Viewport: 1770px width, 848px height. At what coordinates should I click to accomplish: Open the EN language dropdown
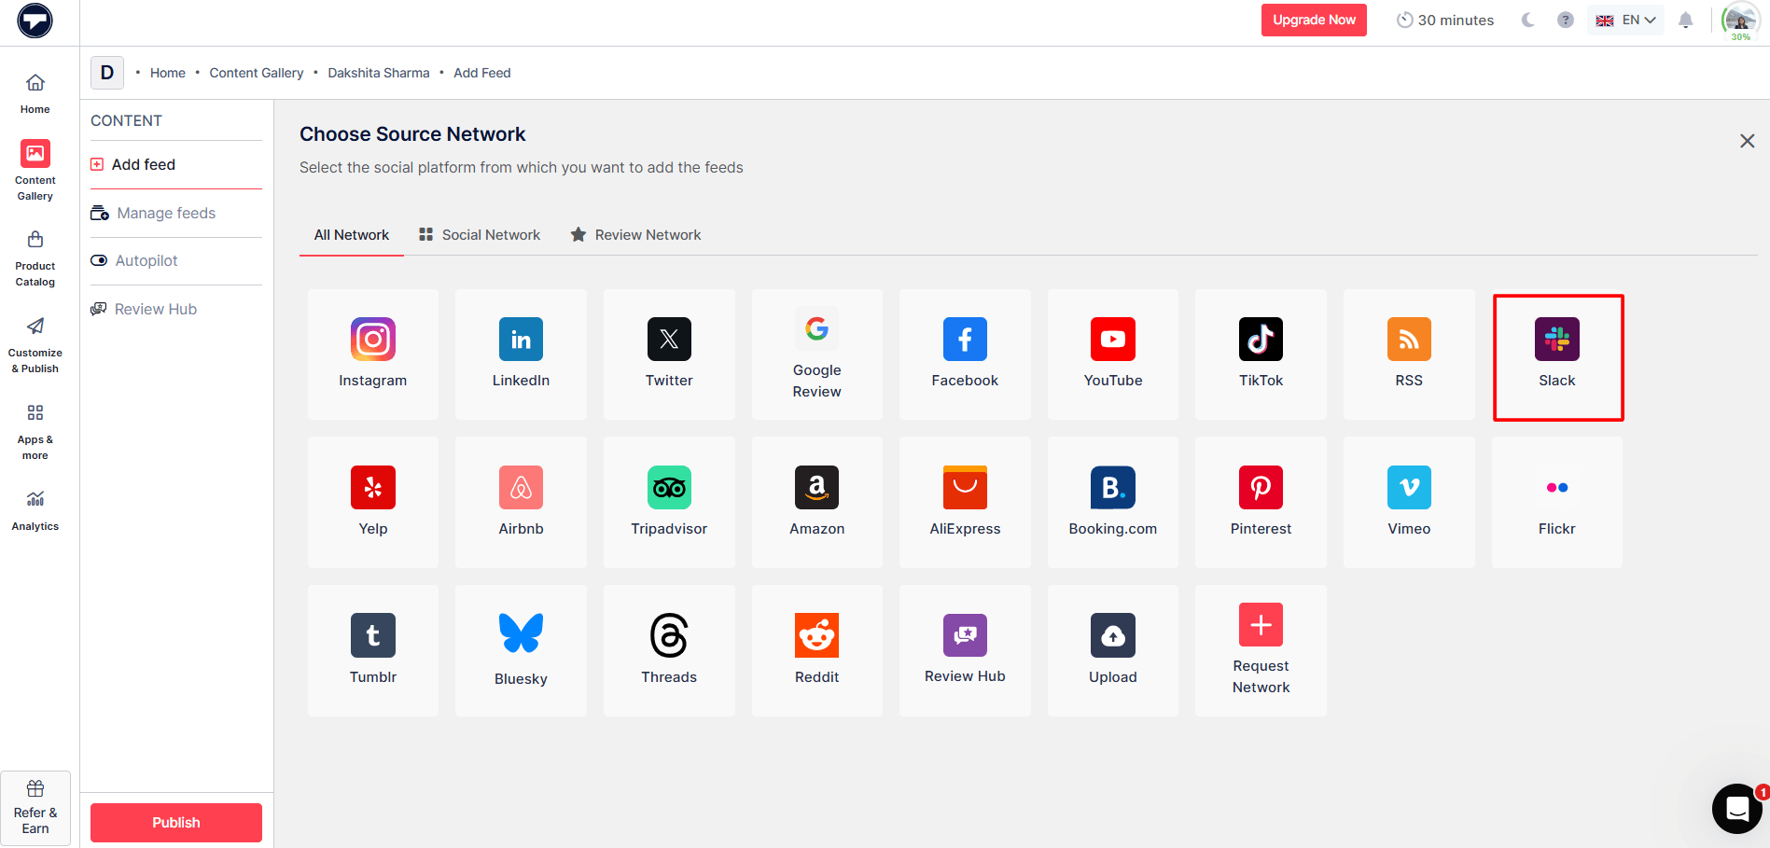coord(1625,20)
